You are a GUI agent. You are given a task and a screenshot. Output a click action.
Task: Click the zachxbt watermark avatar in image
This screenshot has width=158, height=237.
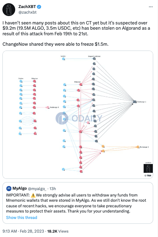click(148, 168)
